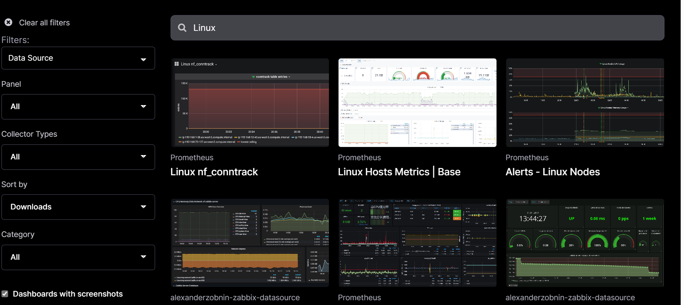Open the Data Source dropdown
Viewport: 684px width, 305px height.
78,58
